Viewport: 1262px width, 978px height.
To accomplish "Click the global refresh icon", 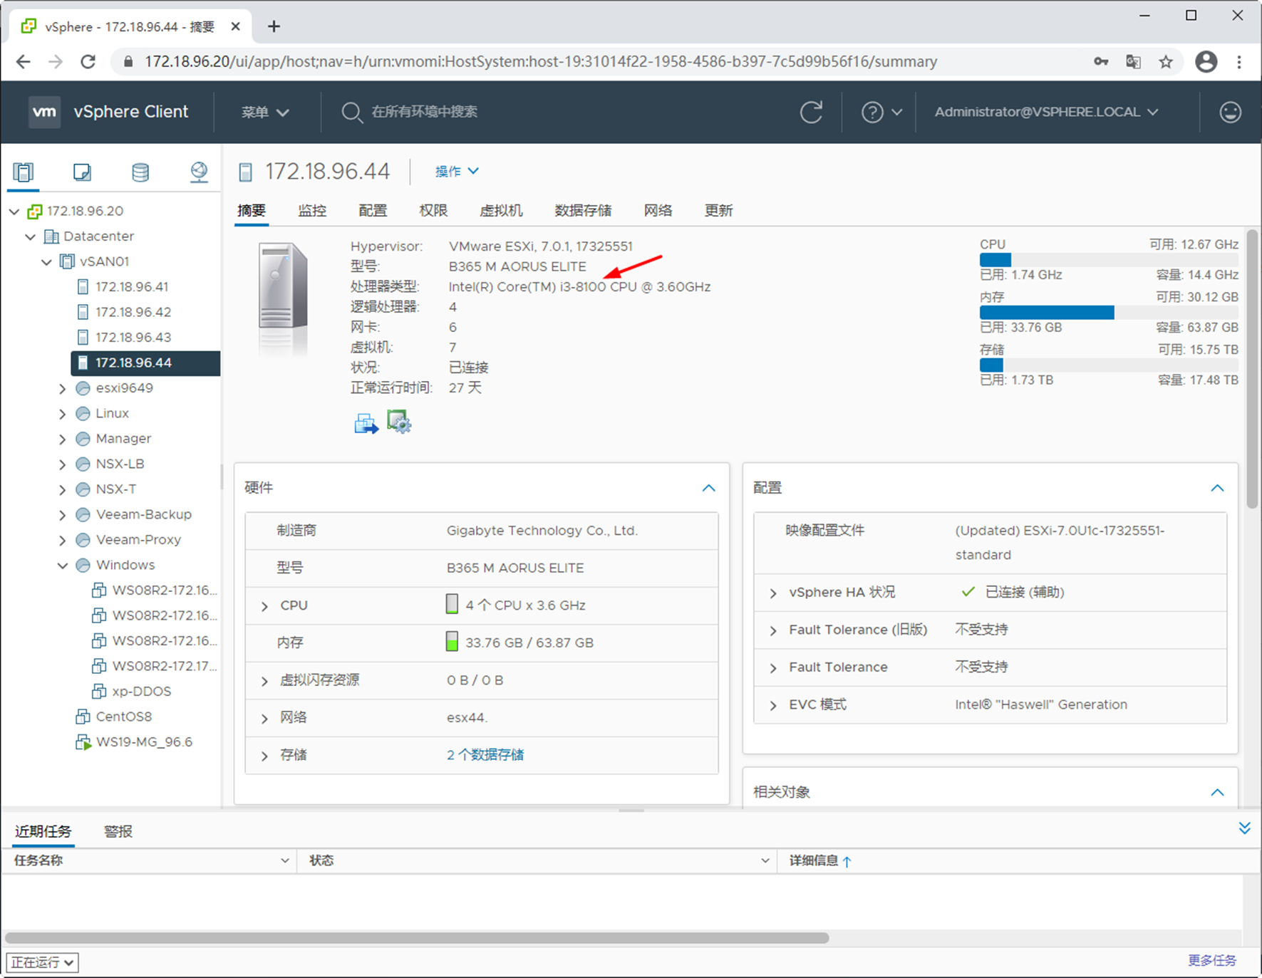I will tap(811, 112).
